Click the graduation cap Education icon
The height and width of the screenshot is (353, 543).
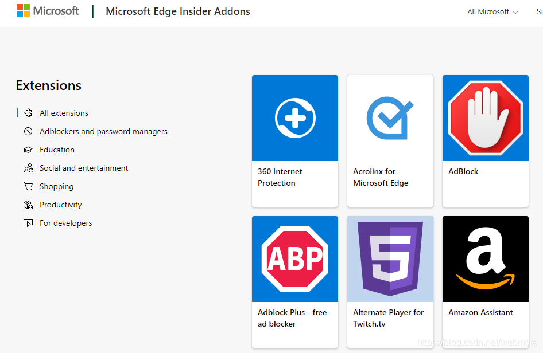point(28,150)
